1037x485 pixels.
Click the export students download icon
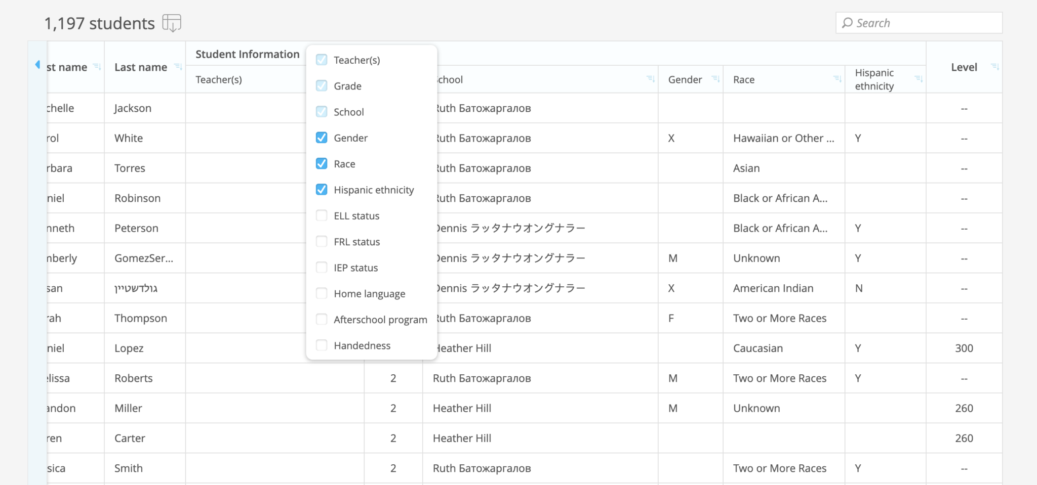point(172,23)
